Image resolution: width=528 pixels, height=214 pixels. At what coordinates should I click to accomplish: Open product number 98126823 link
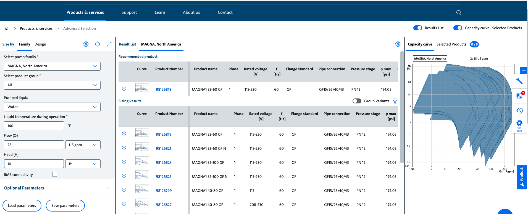tap(164, 162)
